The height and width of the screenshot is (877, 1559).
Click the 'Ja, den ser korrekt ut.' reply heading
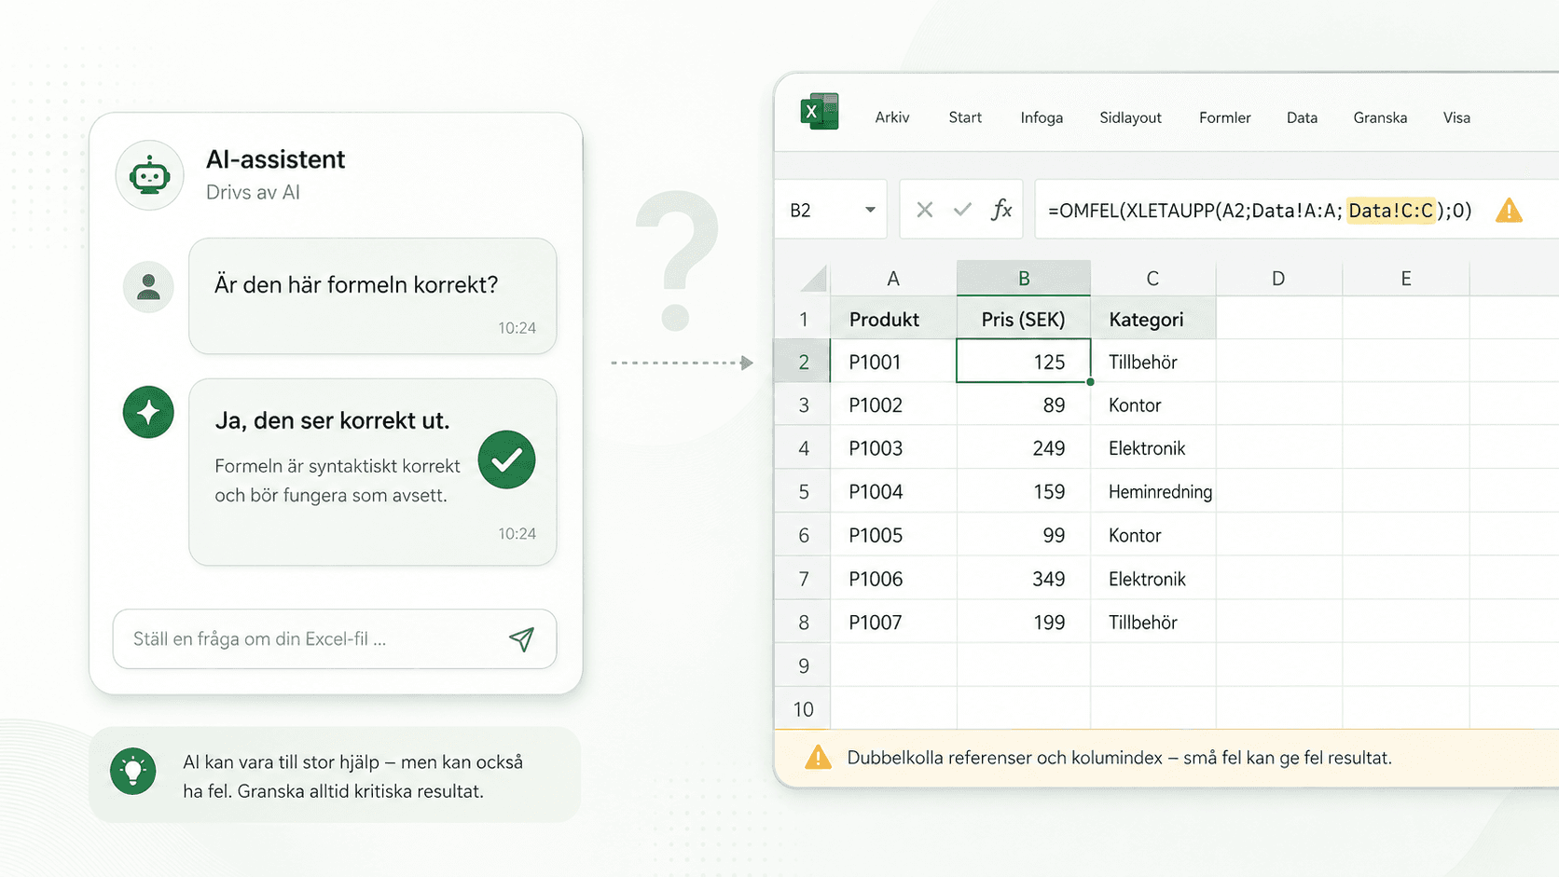[x=332, y=420]
